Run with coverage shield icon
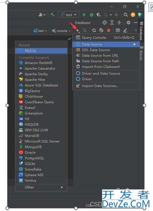The width and height of the screenshot is (153, 211). click(x=99, y=15)
